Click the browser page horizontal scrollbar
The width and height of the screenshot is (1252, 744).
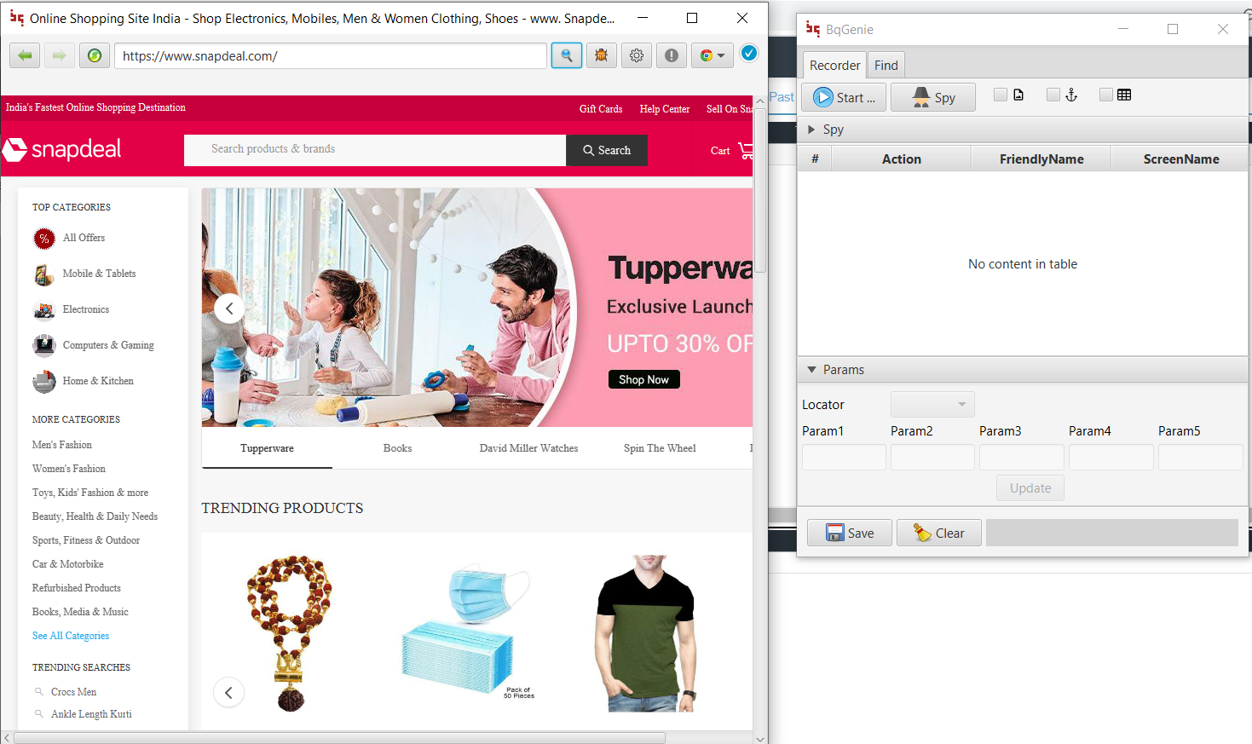[x=340, y=738]
